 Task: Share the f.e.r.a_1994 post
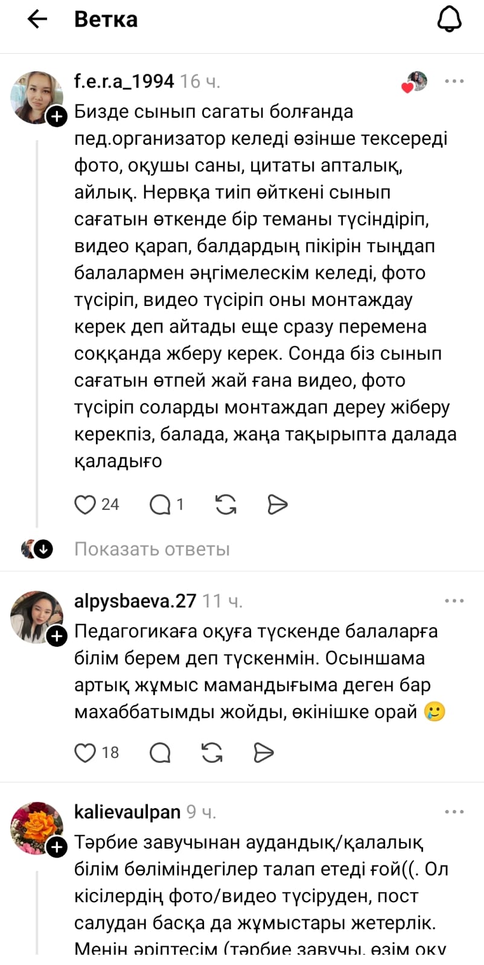[x=277, y=505]
